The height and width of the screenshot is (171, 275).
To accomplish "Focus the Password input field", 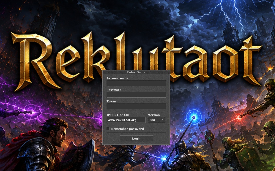I will pos(136,95).
